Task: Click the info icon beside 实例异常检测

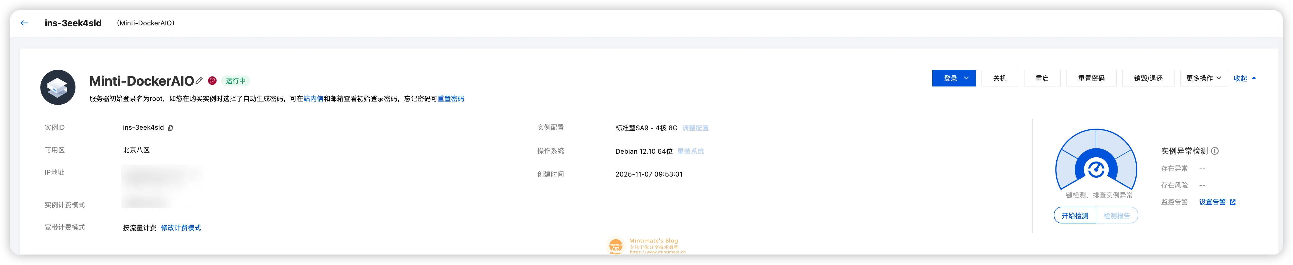Action: pyautogui.click(x=1215, y=151)
